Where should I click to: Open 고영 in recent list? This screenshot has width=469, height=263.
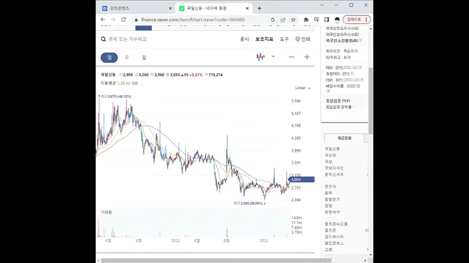point(328,249)
